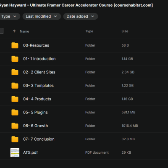Select the 06- 6 Growth folder name
The height and width of the screenshot is (168, 168).
coord(36,126)
